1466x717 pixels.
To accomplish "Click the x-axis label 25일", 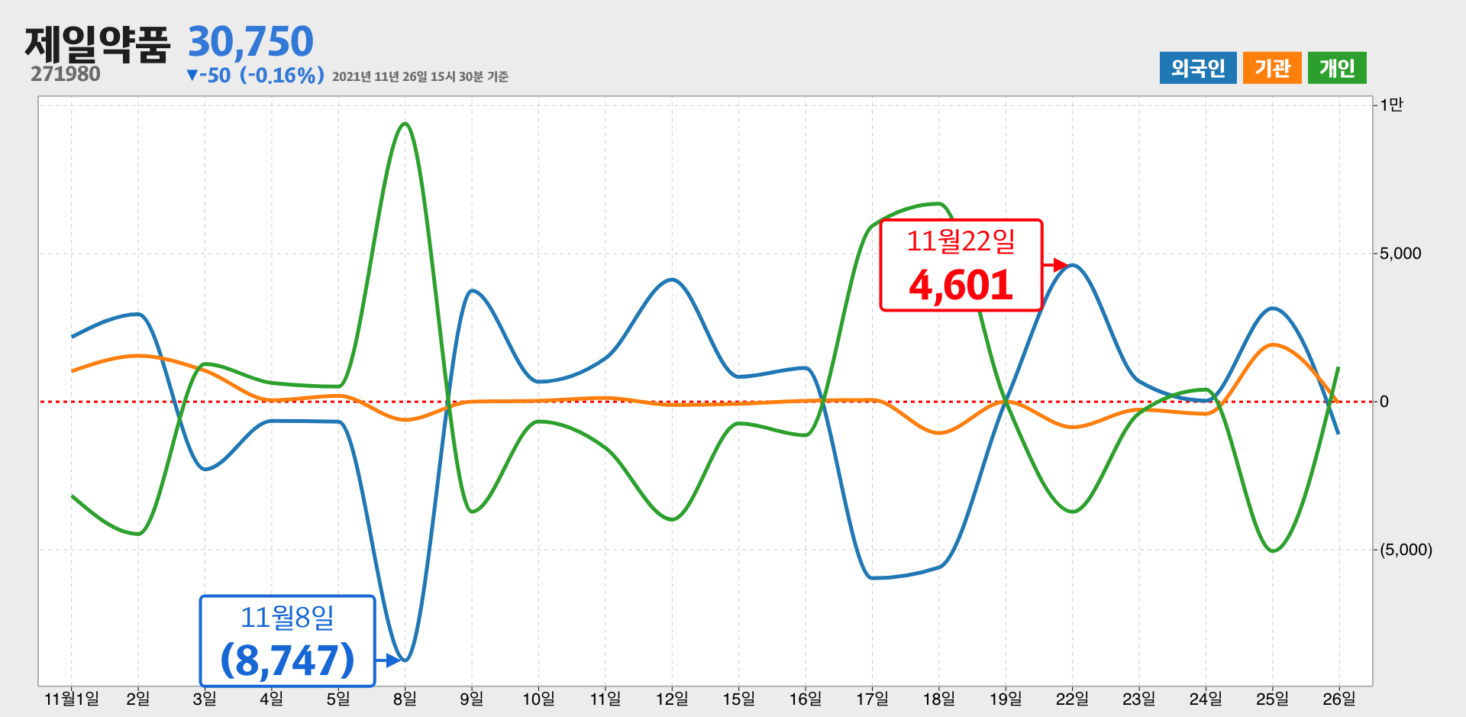I will pos(1273,699).
